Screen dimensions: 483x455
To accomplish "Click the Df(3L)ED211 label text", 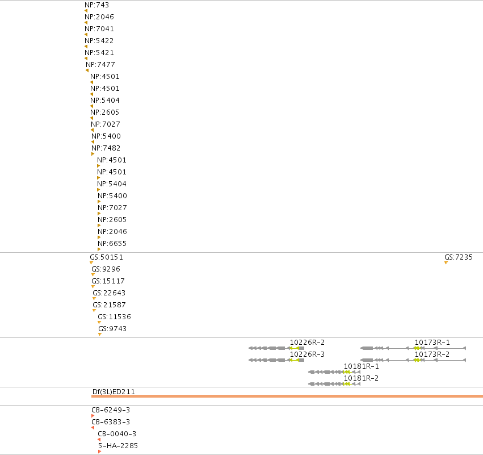I will pyautogui.click(x=114, y=392).
